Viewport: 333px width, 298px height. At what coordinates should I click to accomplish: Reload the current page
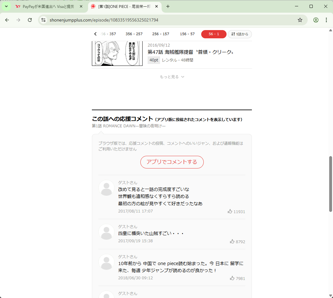[x=30, y=20]
